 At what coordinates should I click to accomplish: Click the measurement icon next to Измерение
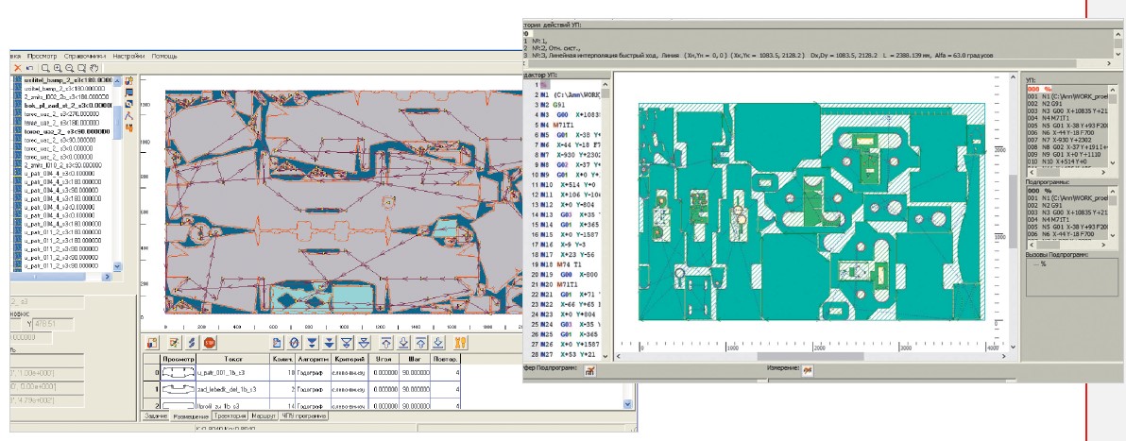[809, 371]
